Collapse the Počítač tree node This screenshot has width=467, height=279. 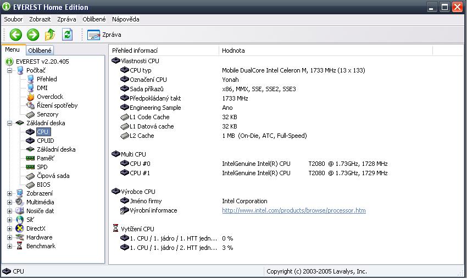click(x=9, y=70)
